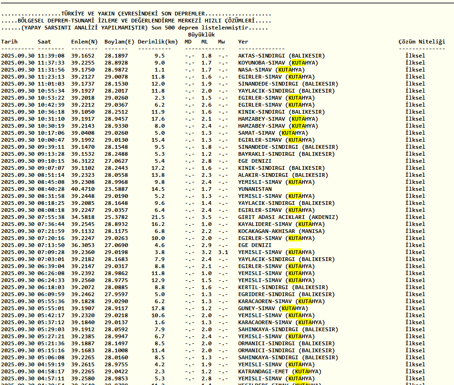Click 'NASA-SIMAV (KUTAHYA)' location
The height and width of the screenshot is (385, 454).
(x=271, y=70)
